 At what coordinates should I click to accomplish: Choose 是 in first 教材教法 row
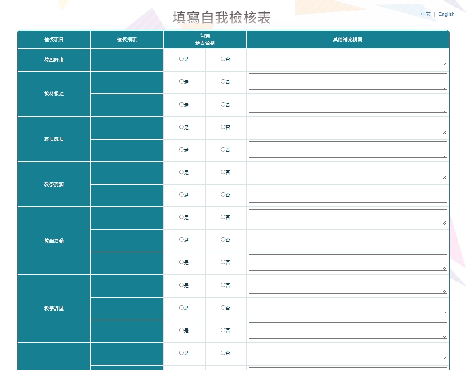181,81
